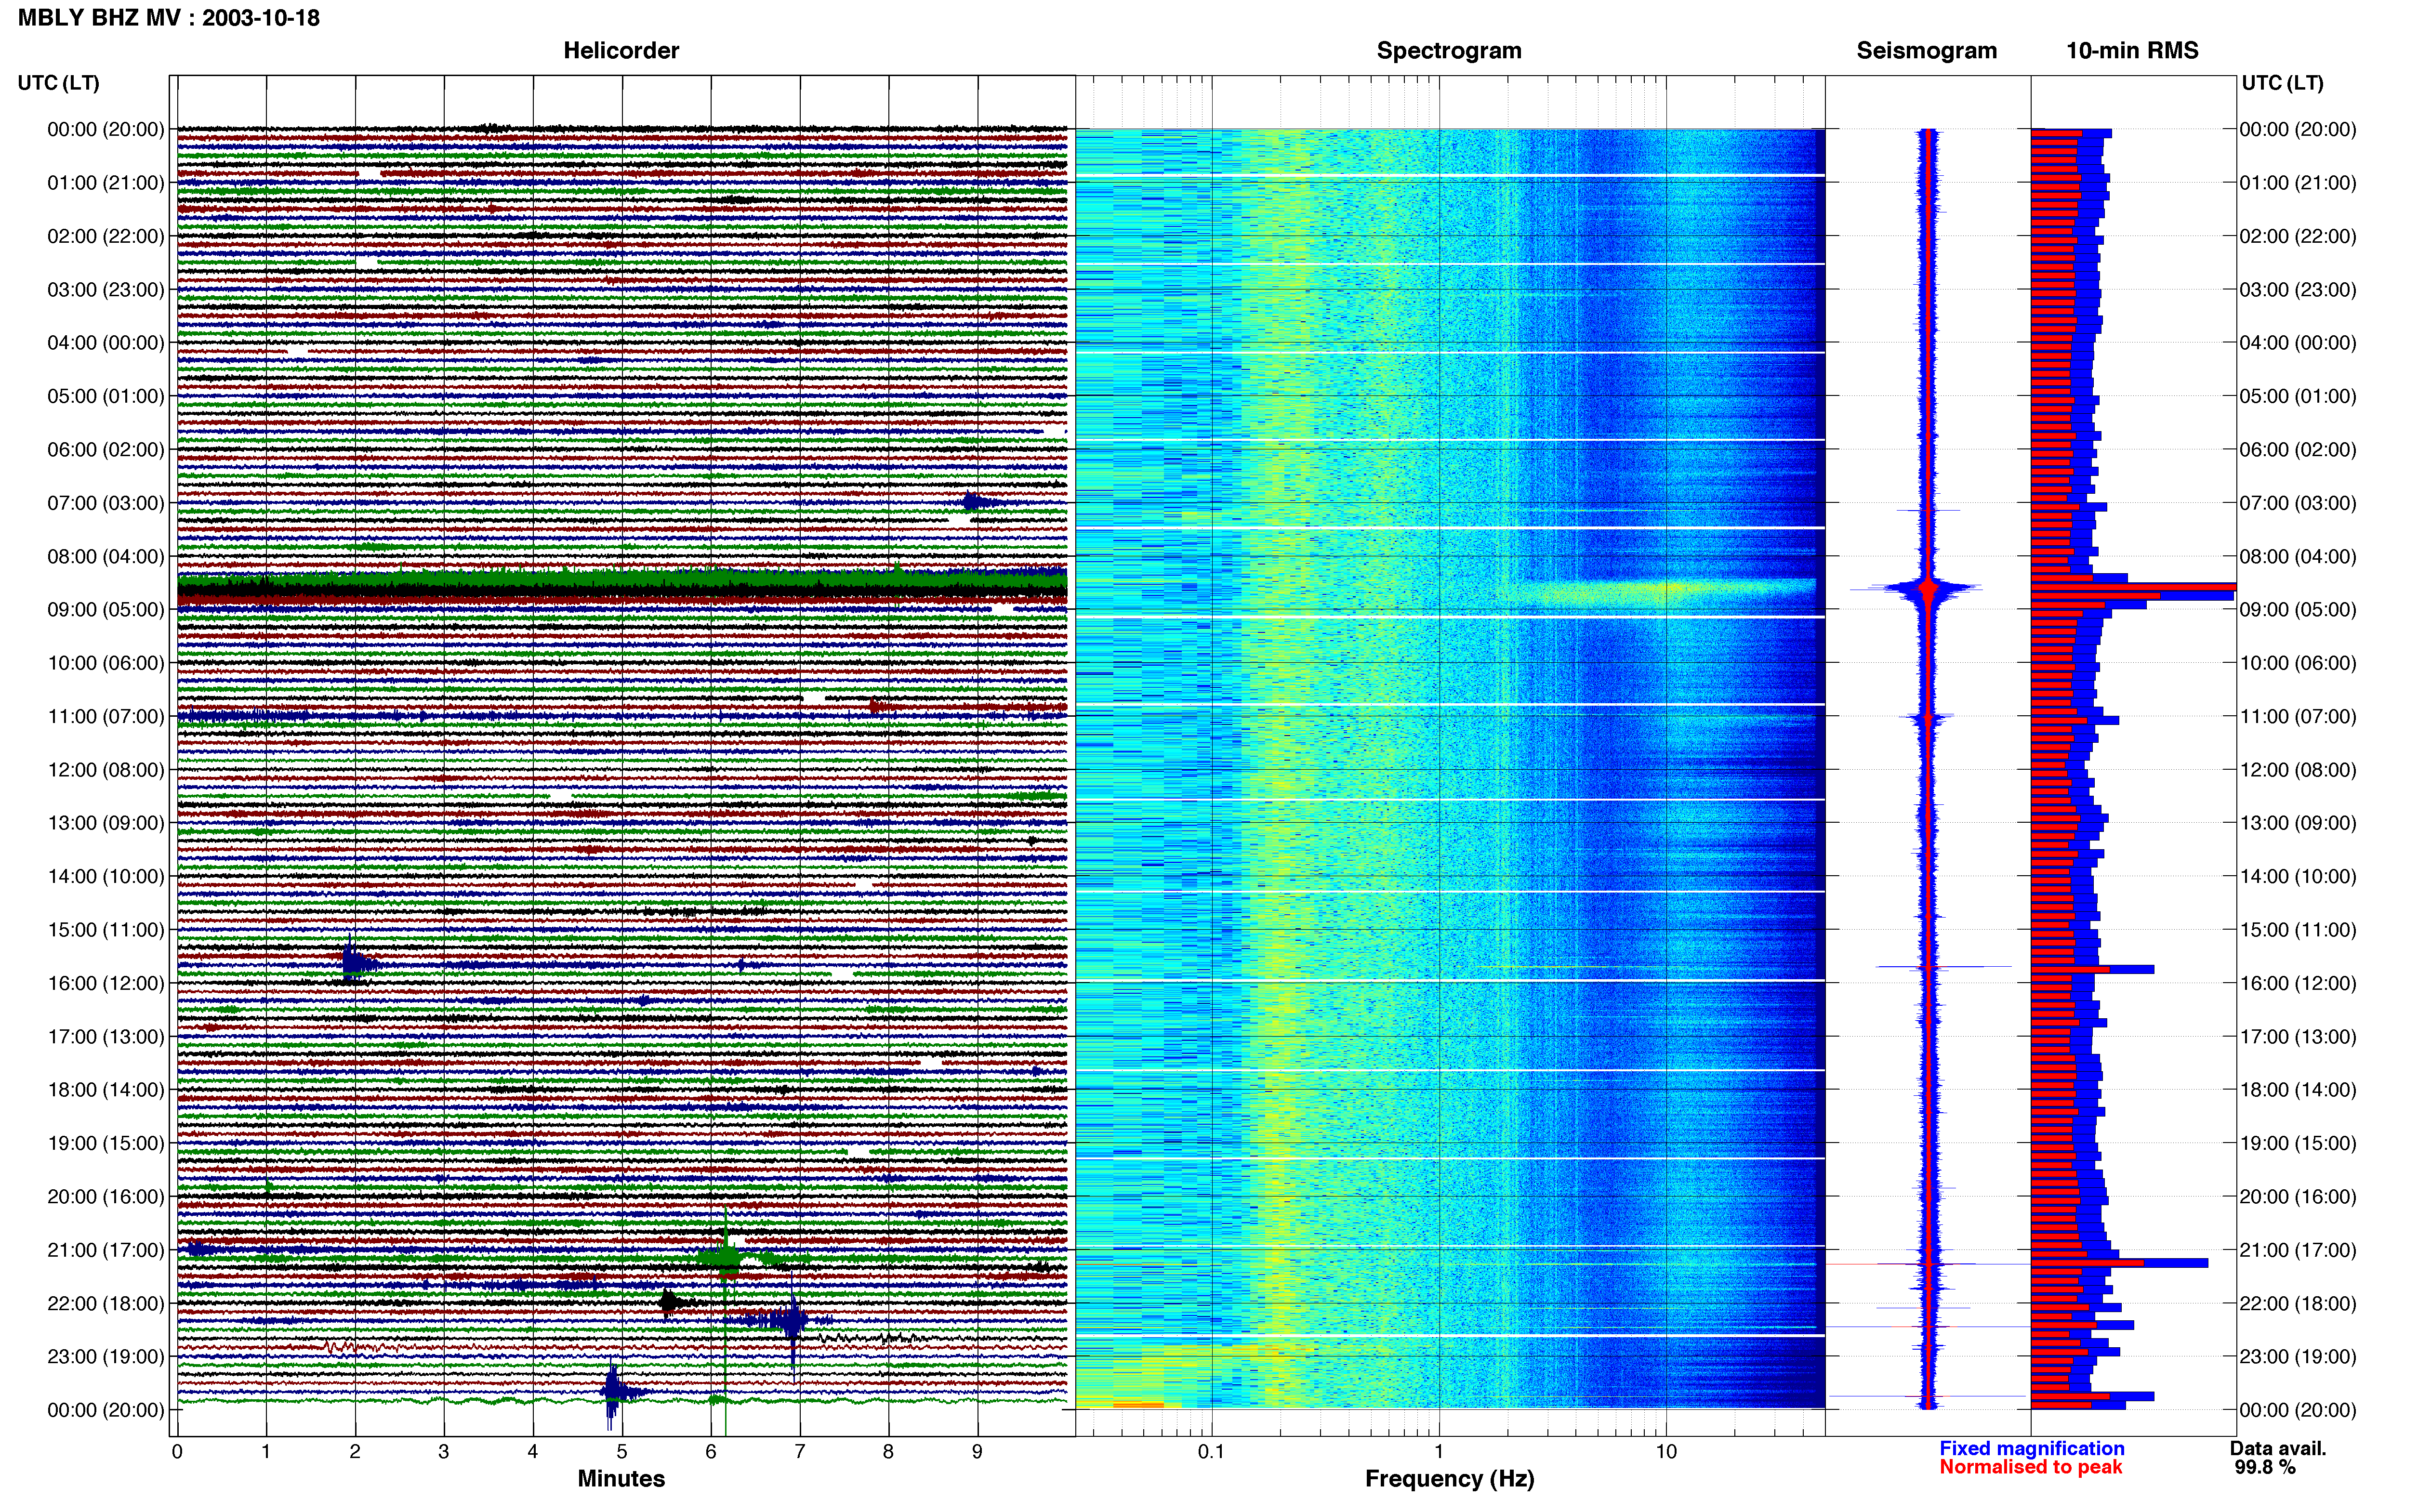Image resolution: width=2418 pixels, height=1512 pixels.
Task: Click the 'Seismogram' panel heading
Action: point(1927,51)
